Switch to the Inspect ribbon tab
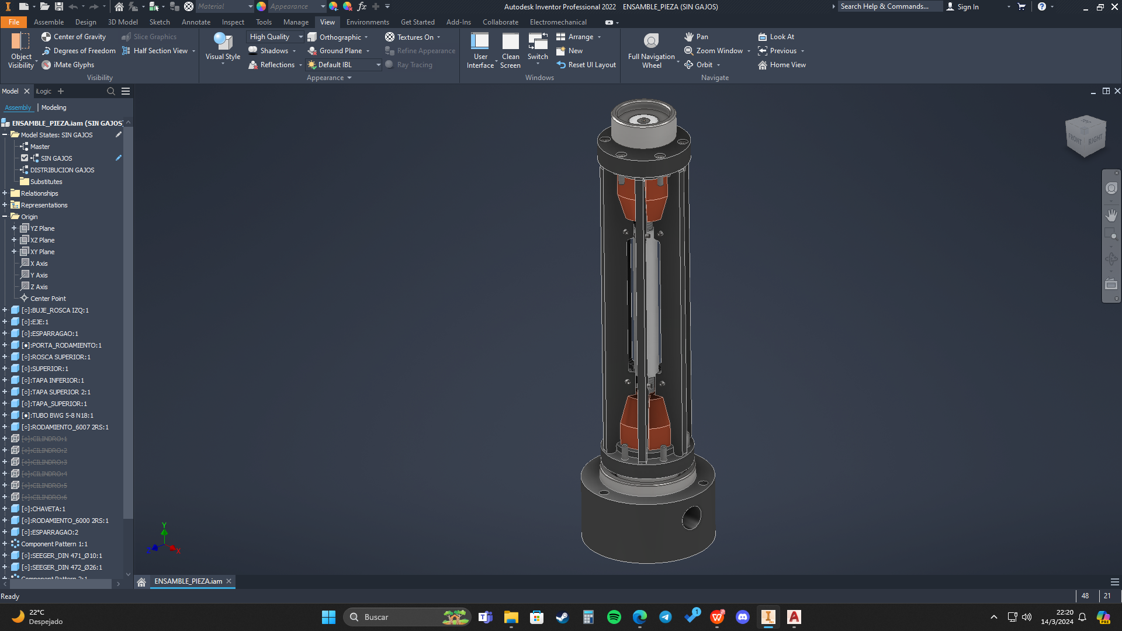 pyautogui.click(x=233, y=22)
